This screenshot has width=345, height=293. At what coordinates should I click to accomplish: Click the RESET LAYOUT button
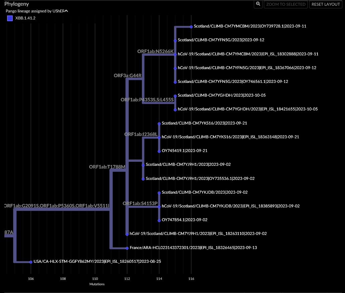point(326,4)
